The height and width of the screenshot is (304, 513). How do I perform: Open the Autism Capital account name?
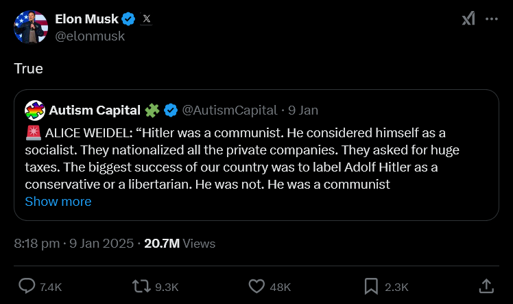95,110
